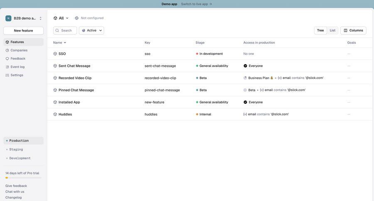Click No one access in SSO row
Viewport: 374px width, 201px height.
click(x=249, y=54)
